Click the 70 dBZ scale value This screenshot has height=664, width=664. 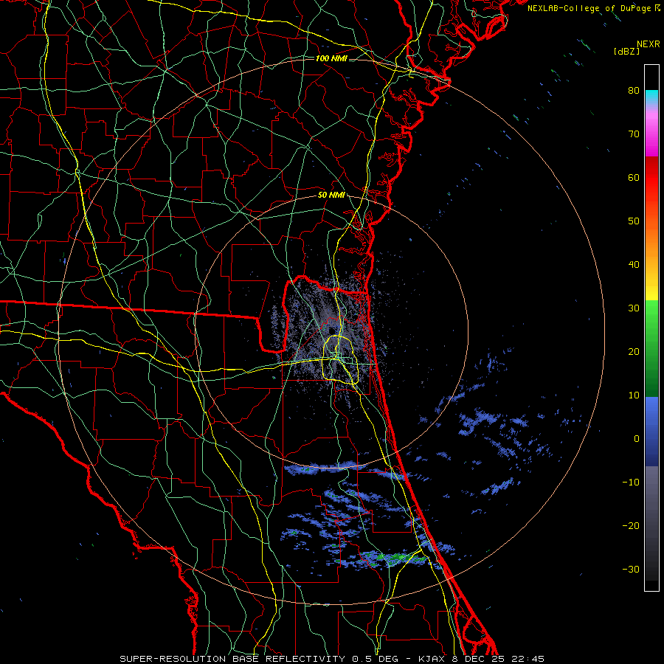click(634, 134)
